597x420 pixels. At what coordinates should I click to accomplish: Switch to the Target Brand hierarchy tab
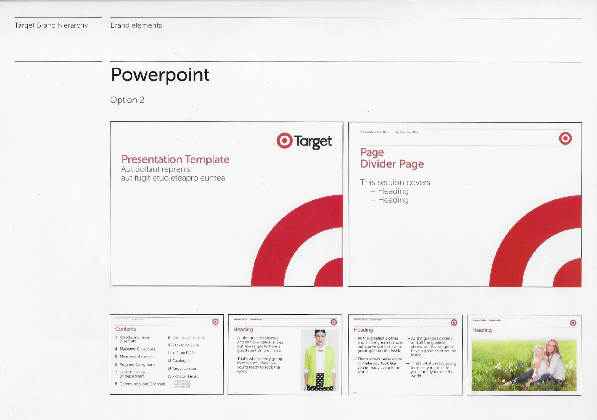[x=51, y=25]
